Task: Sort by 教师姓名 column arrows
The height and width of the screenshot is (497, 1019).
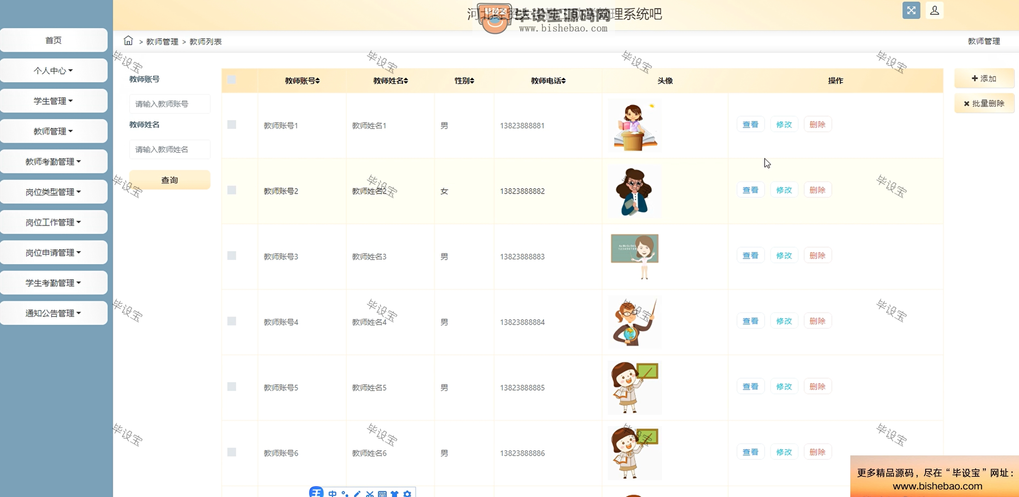Action: coord(406,81)
